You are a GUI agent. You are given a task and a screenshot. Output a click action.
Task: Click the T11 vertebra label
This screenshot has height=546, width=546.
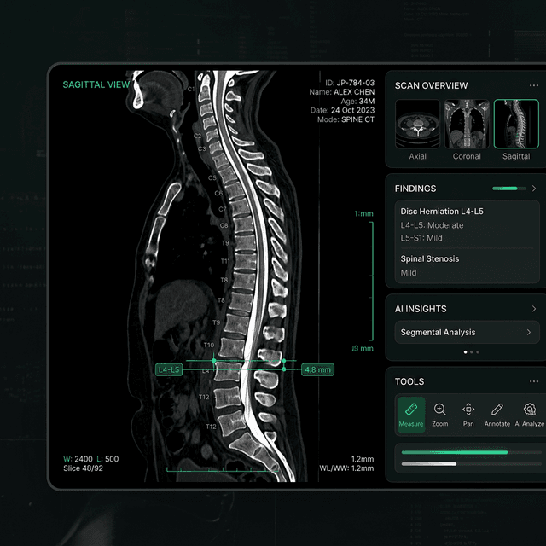(x=225, y=261)
